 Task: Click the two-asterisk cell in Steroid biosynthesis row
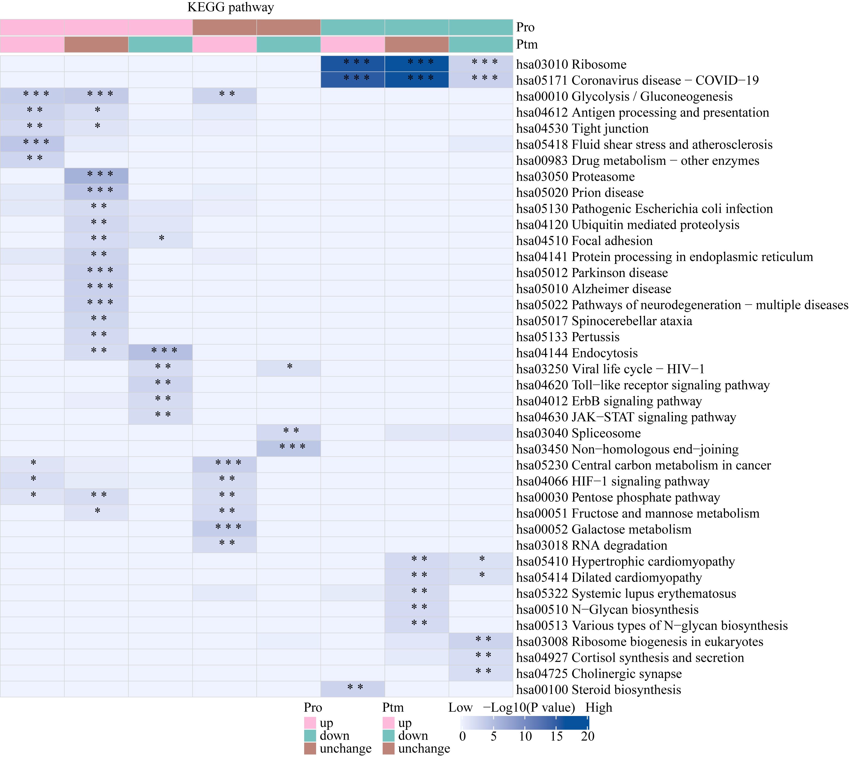(353, 690)
